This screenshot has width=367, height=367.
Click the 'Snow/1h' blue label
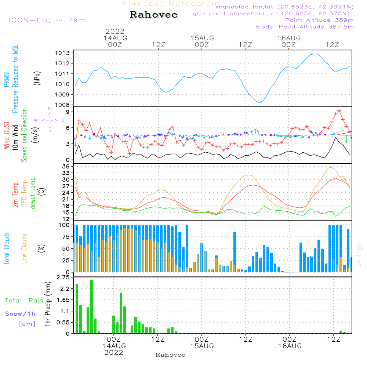[x=20, y=314]
